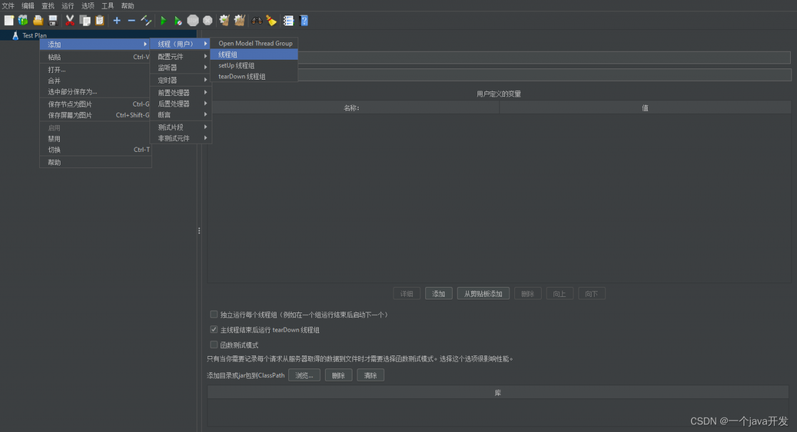Click the binoculars Search icon
797x432 pixels.
(x=257, y=21)
